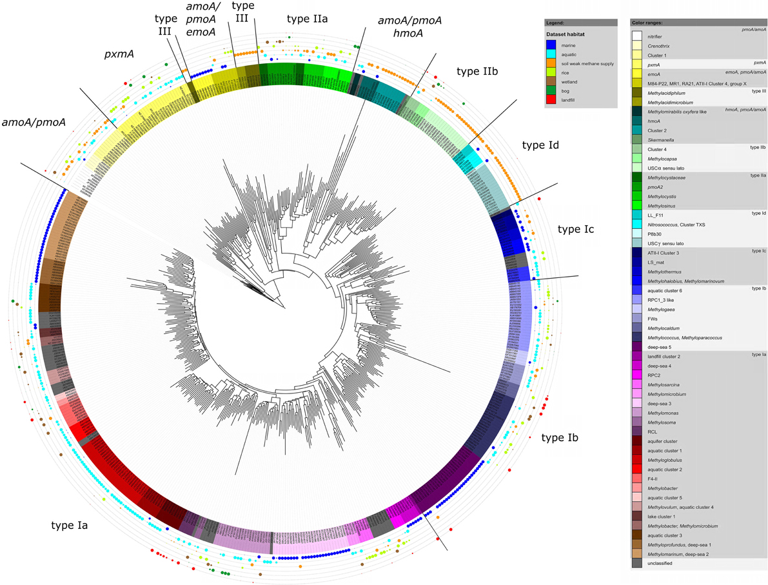Click the Methylocaldum color swatch
Image resolution: width=768 pixels, height=585 pixels.
pos(636,328)
